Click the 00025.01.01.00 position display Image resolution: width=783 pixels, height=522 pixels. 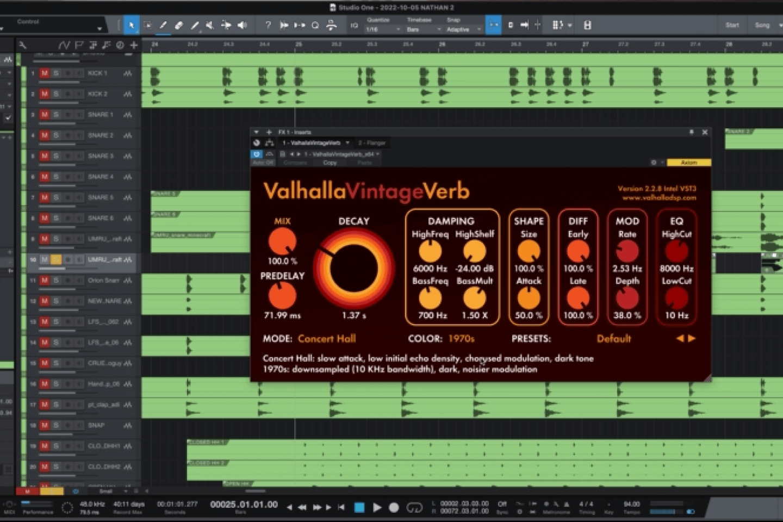tap(244, 505)
